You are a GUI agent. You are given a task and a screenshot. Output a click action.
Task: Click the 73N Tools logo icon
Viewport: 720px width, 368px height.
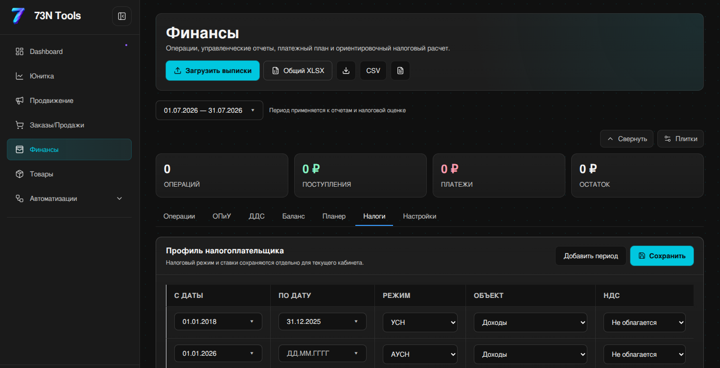coord(18,16)
